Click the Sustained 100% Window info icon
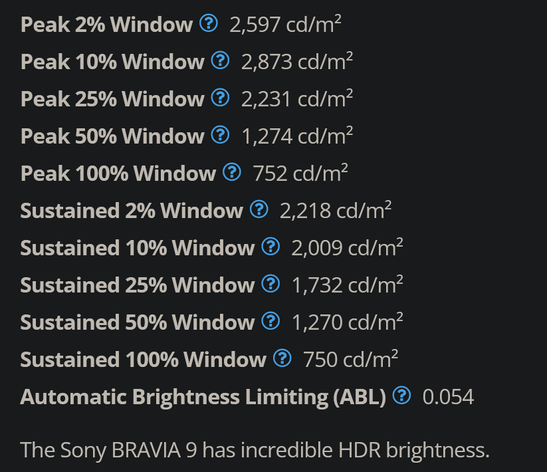 [x=282, y=358]
